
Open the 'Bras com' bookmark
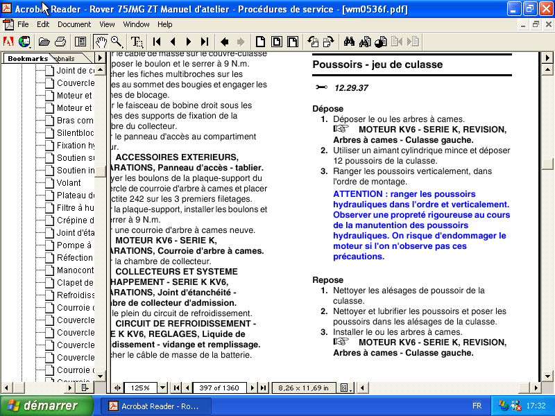tap(75, 120)
